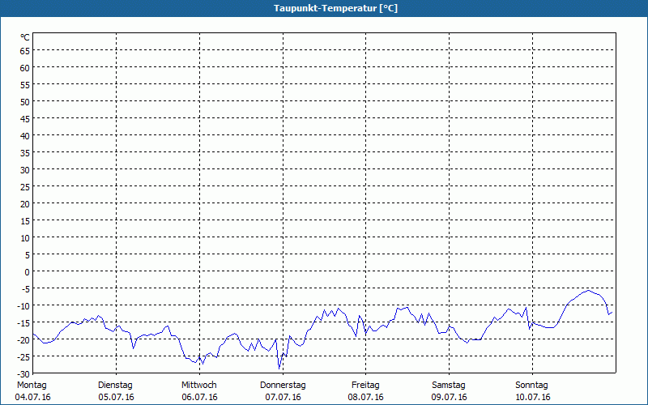Click the °C unit label above the y-axis

[x=25, y=37]
